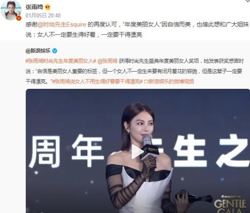Click the crown membership icon beside the username
Image resolution: width=250 pixels, height=213 pixels.
[x=47, y=7]
